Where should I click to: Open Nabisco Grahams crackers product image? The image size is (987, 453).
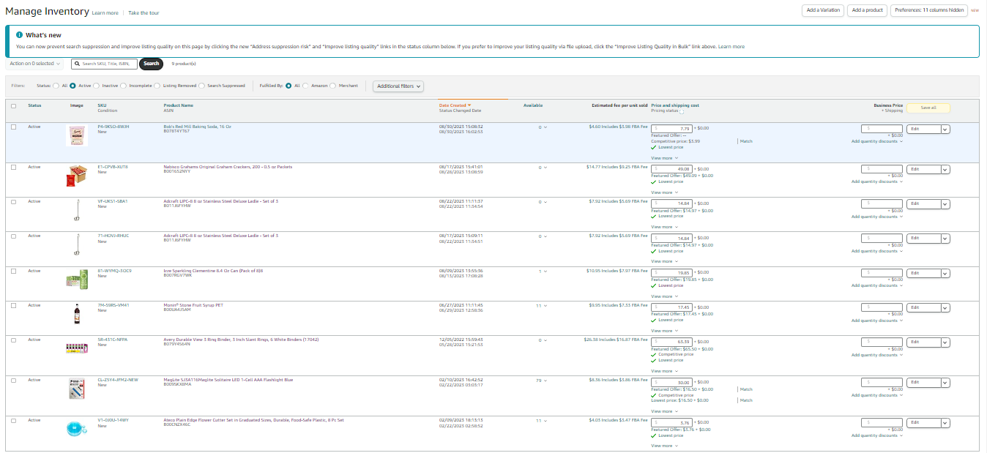click(77, 176)
